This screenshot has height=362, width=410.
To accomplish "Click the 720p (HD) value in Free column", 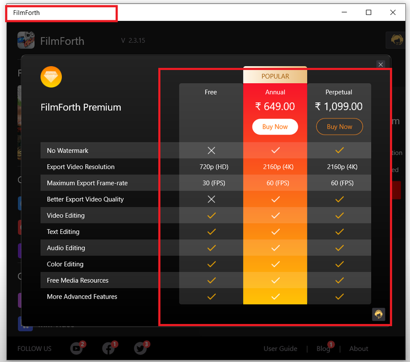I will 214,167.
